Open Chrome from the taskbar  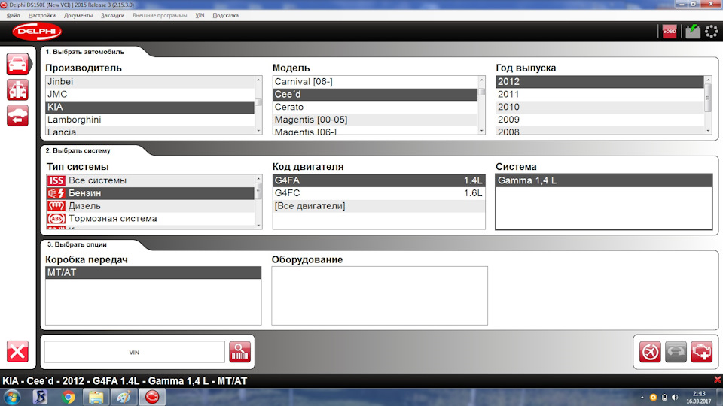(x=69, y=397)
